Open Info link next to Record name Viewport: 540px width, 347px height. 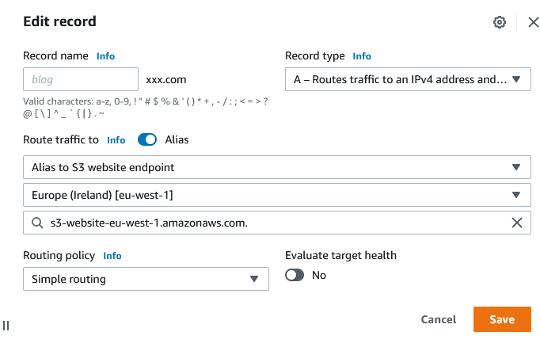(105, 56)
